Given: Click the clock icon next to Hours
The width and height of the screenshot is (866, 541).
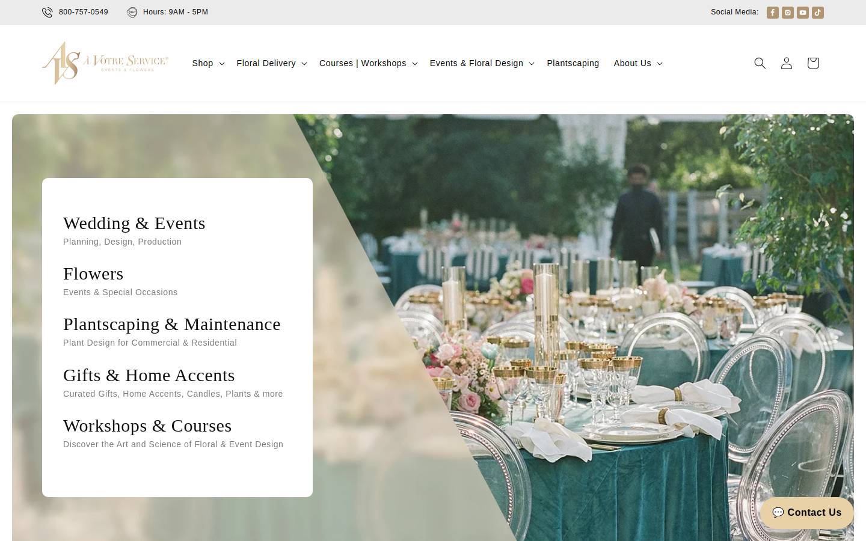Looking at the screenshot, I should (x=132, y=12).
